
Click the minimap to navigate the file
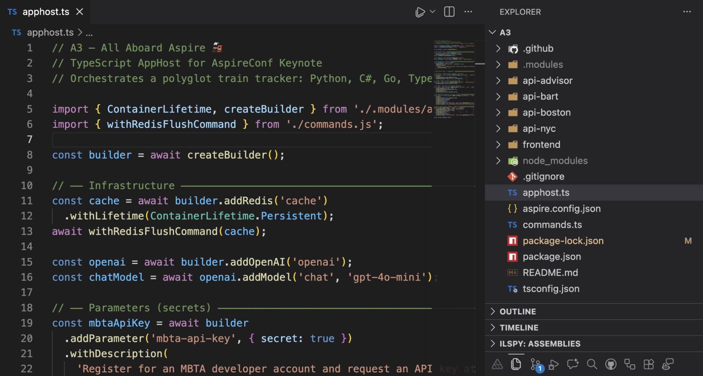pyautogui.click(x=453, y=79)
